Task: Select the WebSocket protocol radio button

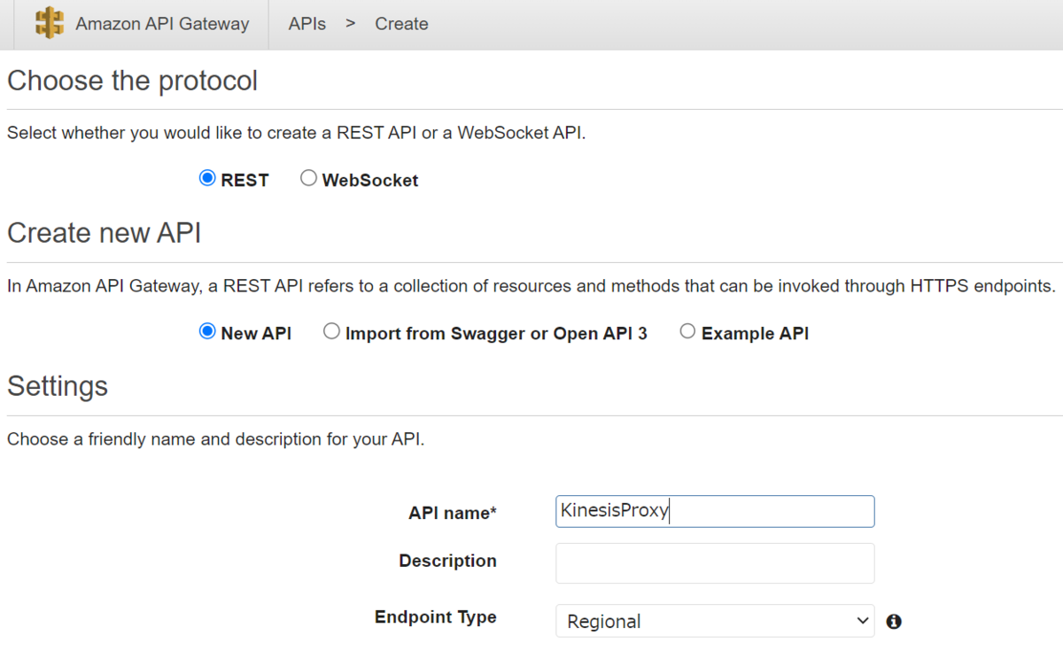Action: (x=308, y=179)
